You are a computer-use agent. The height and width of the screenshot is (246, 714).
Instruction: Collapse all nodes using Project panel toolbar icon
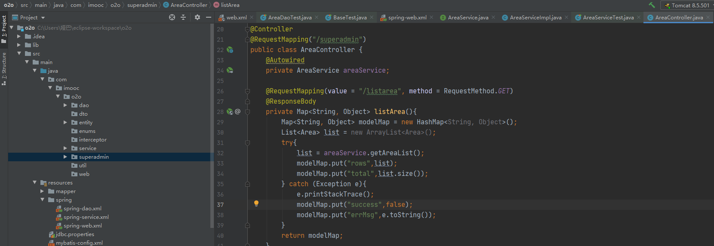(x=183, y=17)
